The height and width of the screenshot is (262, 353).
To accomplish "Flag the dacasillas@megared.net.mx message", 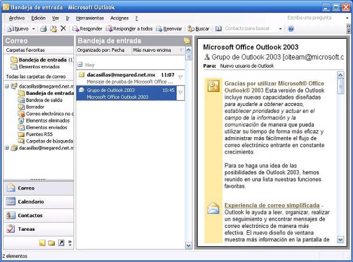I will (x=181, y=78).
